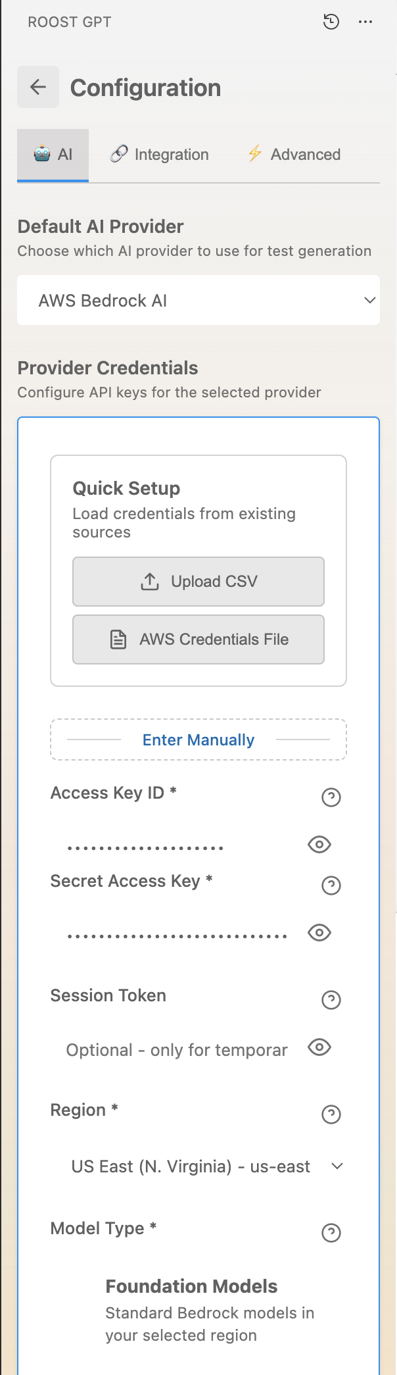Click the chain-link Integration icon
Viewport: 397px width, 1375px height.
pos(120,153)
